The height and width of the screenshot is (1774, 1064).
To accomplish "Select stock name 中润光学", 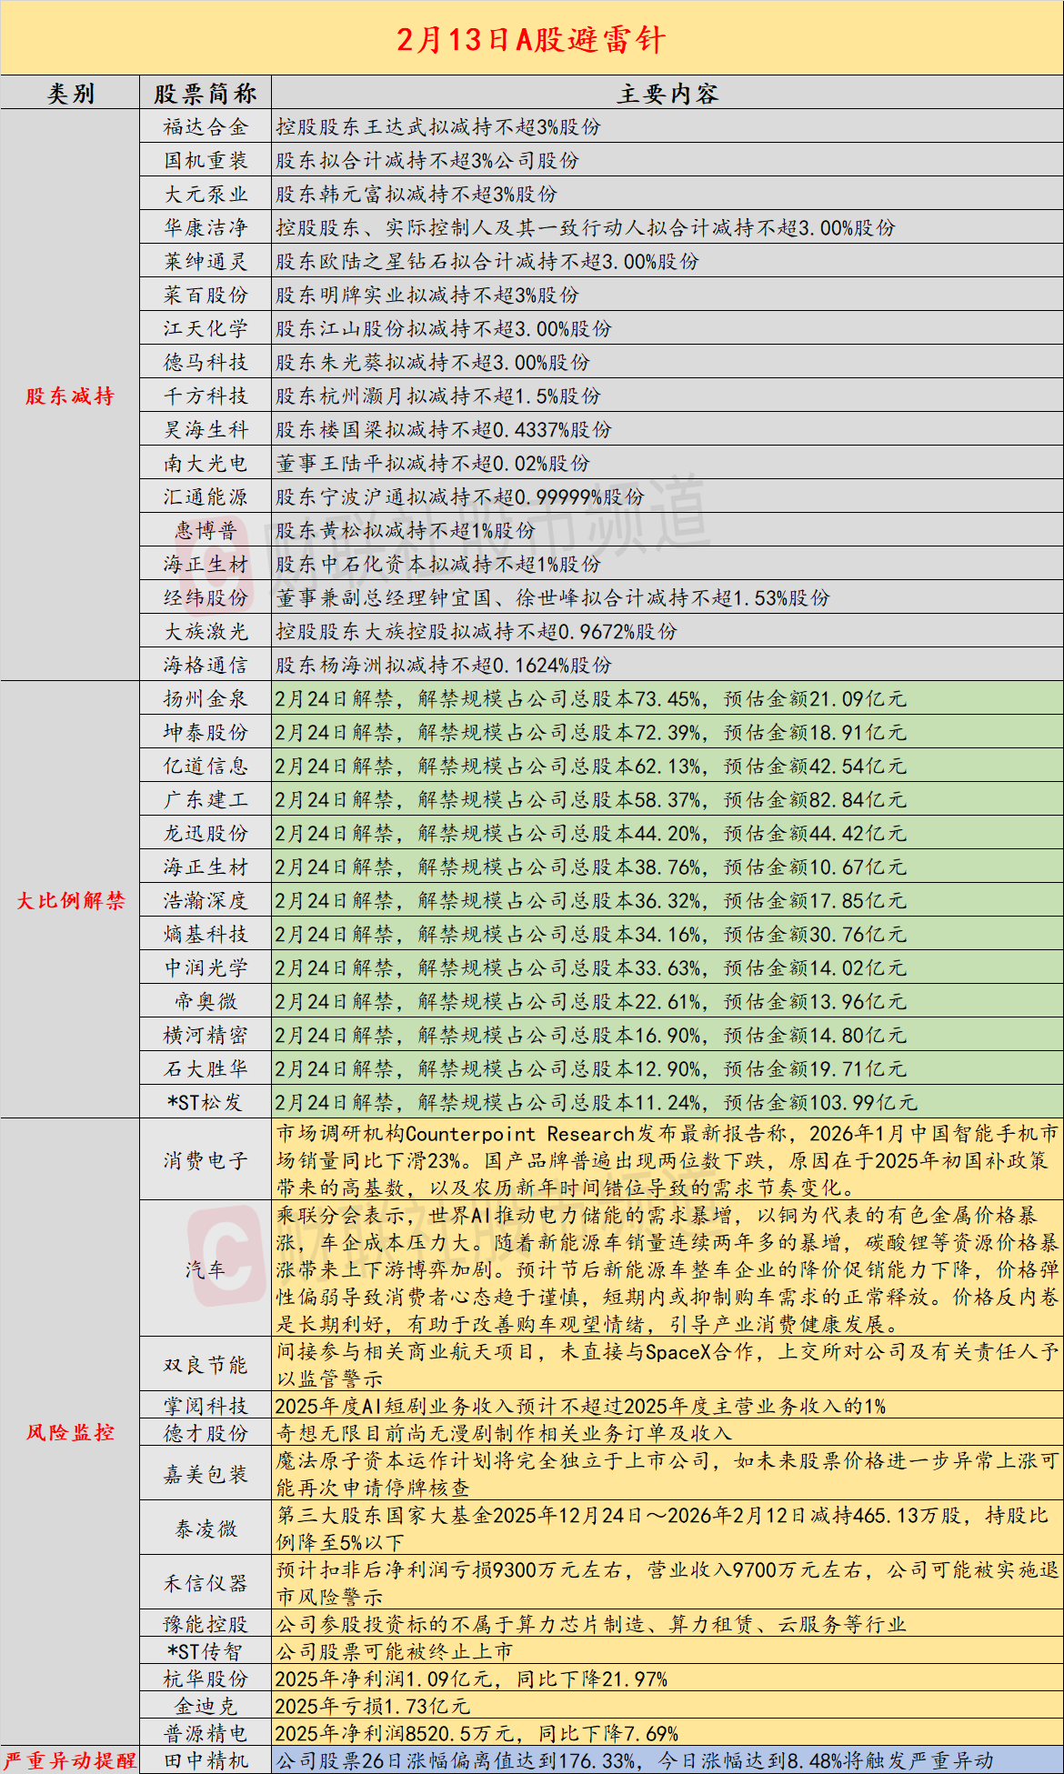I will point(206,968).
